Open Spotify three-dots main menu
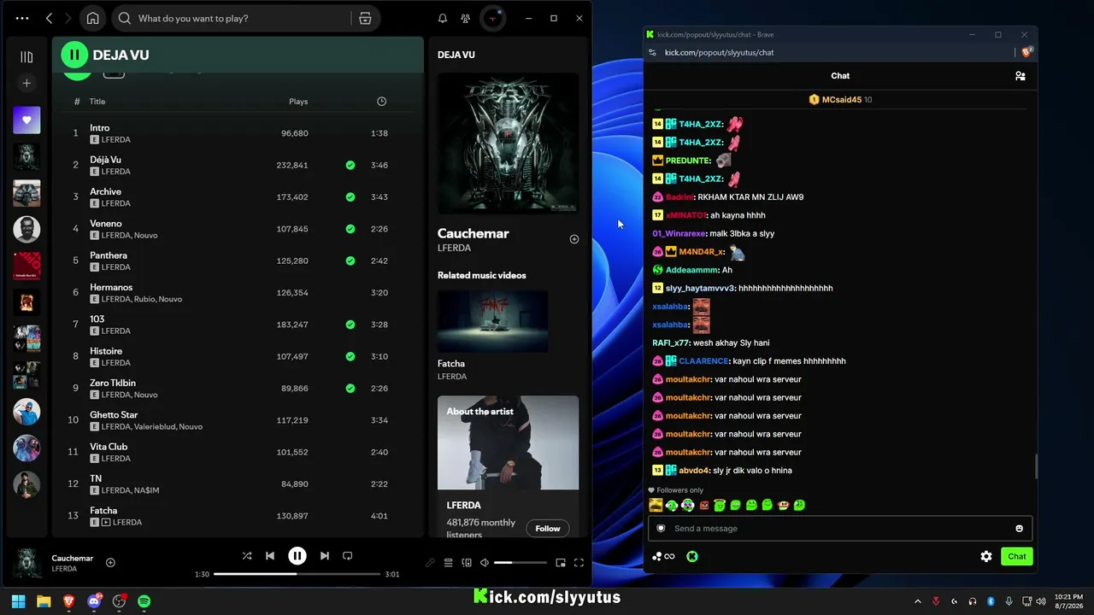 (x=22, y=18)
